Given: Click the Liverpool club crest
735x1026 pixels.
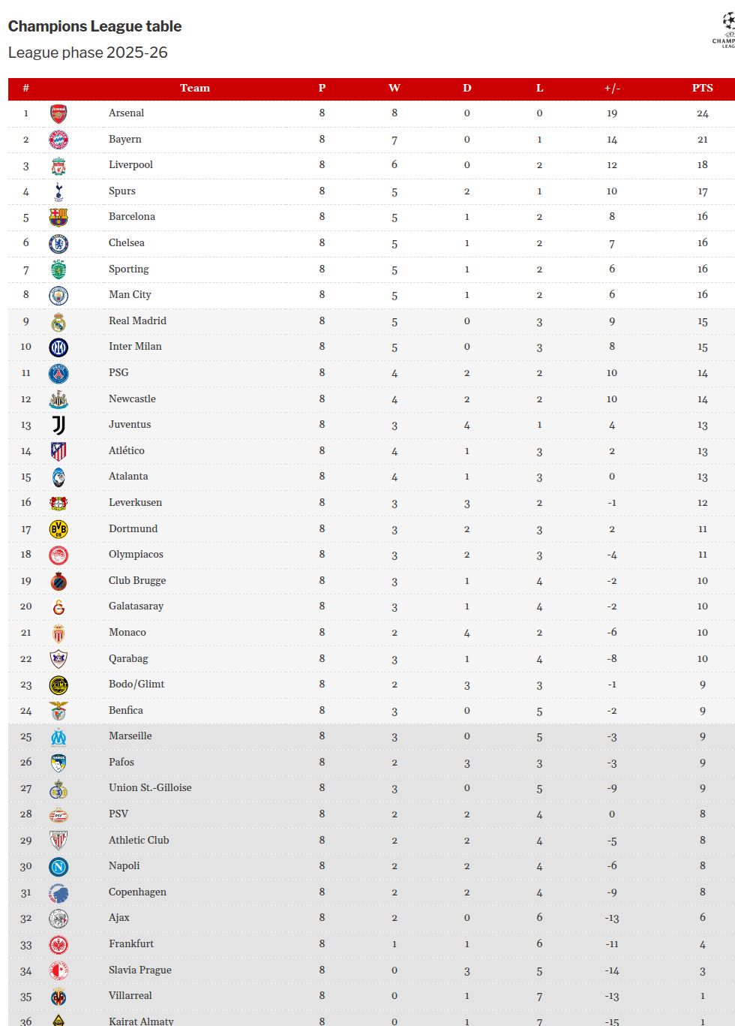Looking at the screenshot, I should pyautogui.click(x=58, y=166).
